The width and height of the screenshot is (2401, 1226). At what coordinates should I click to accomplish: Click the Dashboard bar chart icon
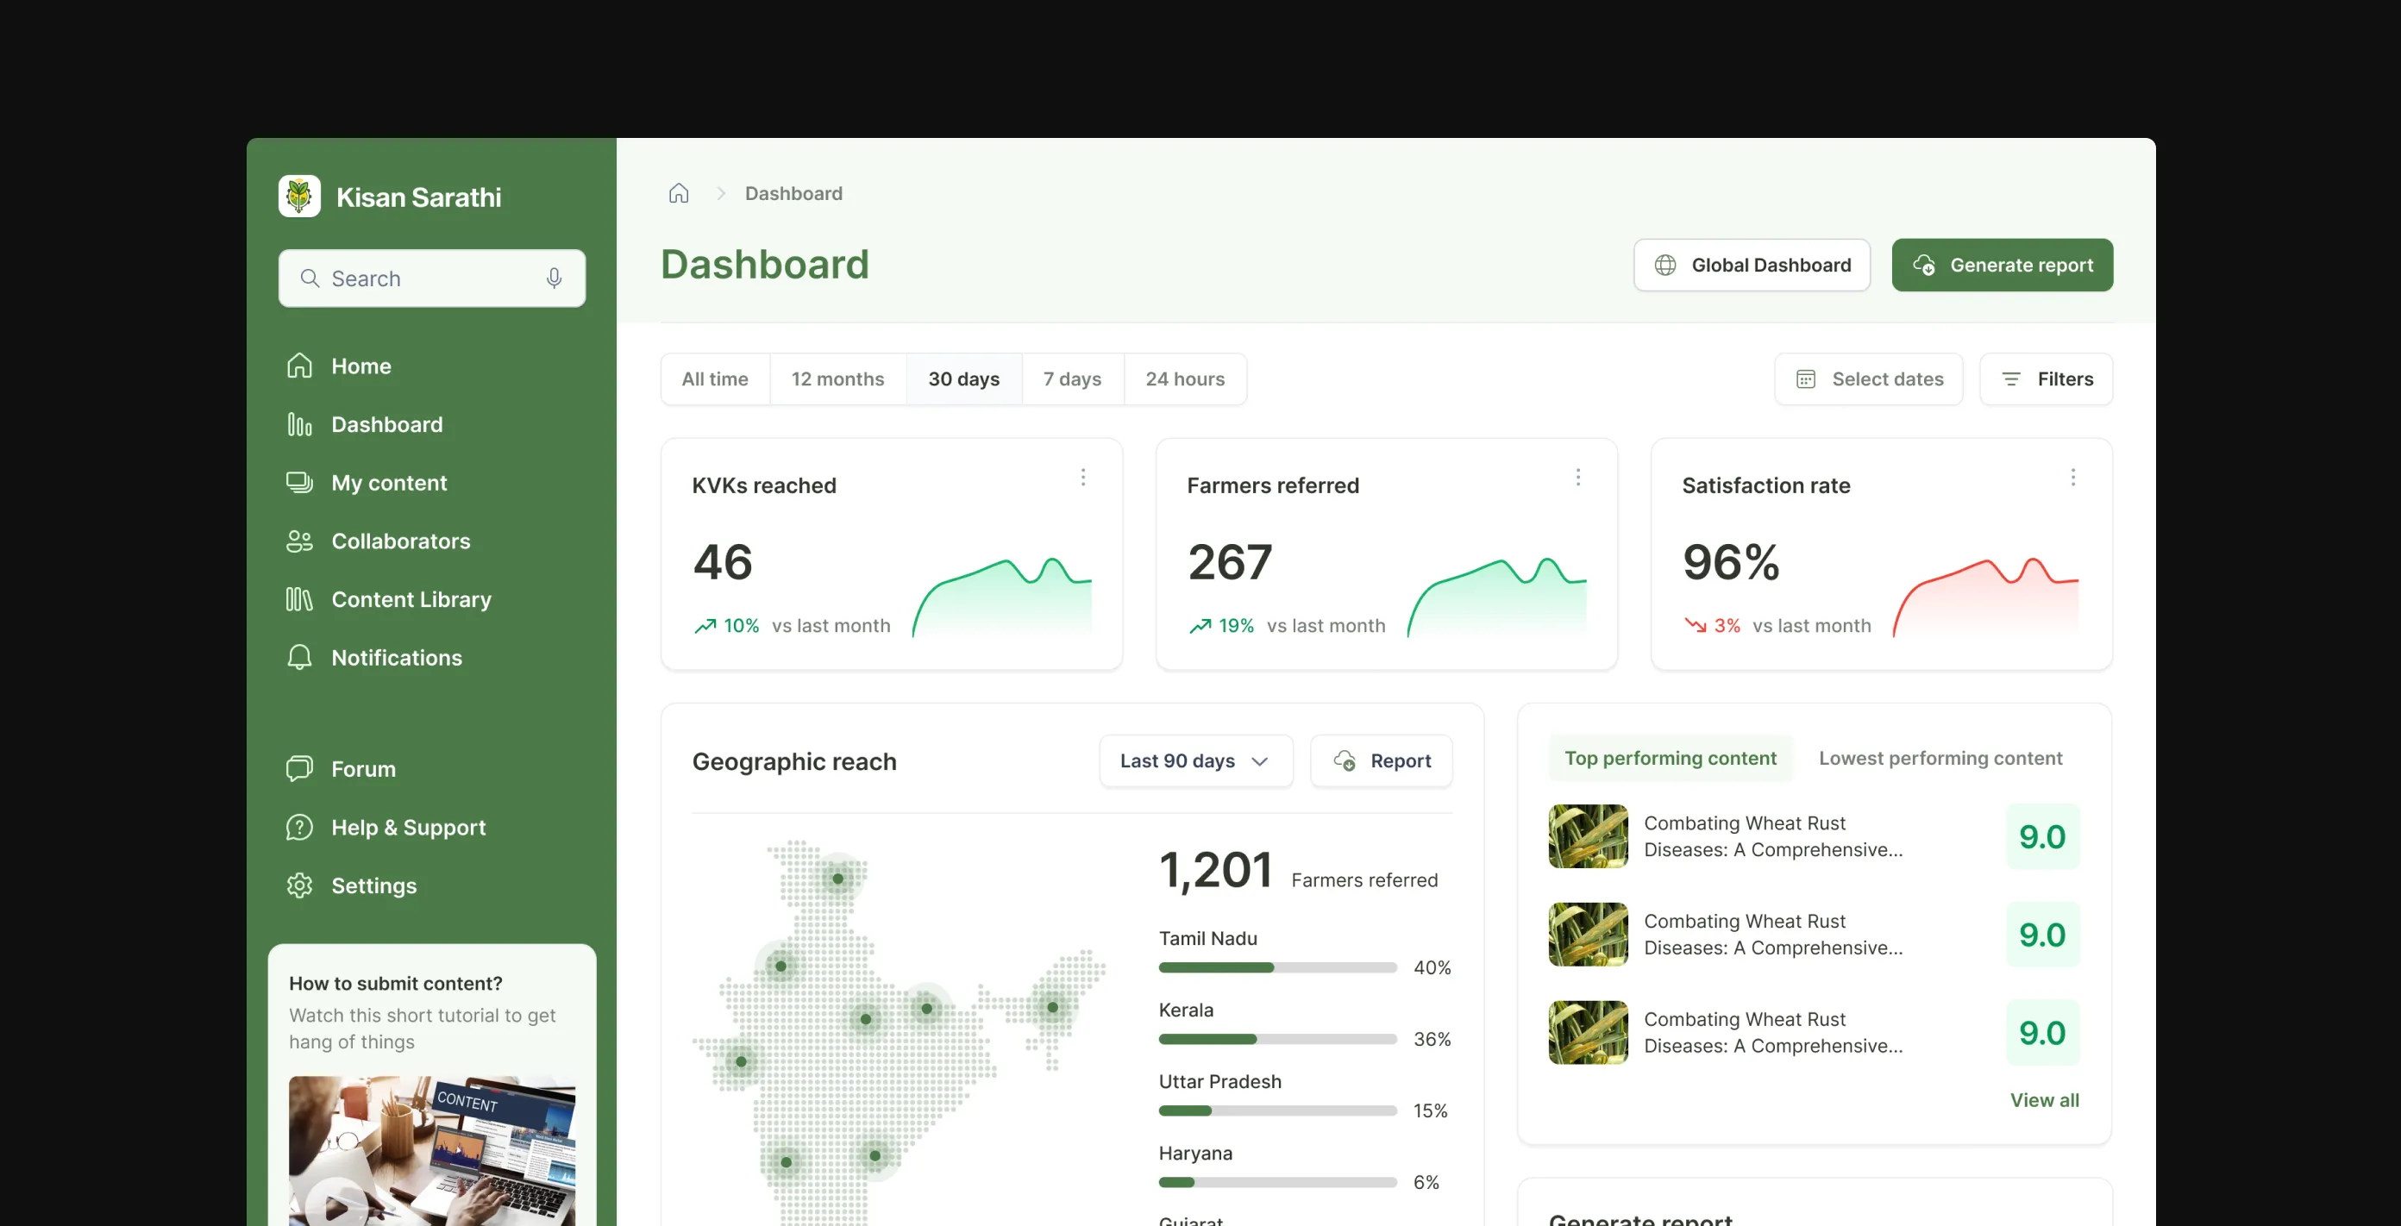point(299,424)
